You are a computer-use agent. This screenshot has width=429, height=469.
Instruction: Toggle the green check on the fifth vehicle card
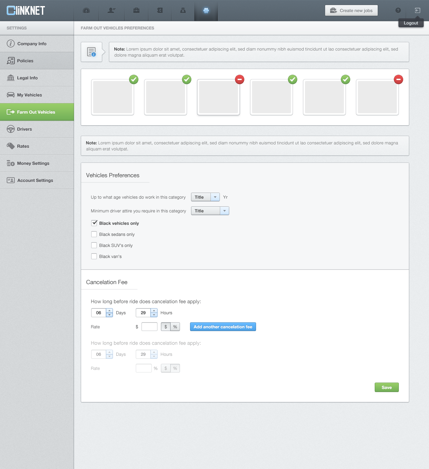point(346,79)
